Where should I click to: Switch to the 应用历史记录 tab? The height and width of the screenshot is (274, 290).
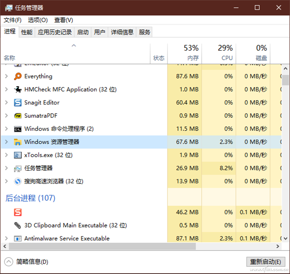tap(55, 32)
